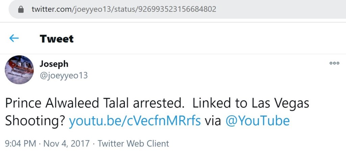
Task: Click the lock icon in address bar
Action: 21,9
